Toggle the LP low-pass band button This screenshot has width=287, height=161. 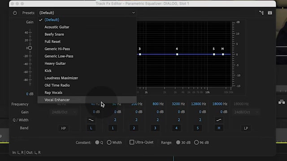pos(246,128)
